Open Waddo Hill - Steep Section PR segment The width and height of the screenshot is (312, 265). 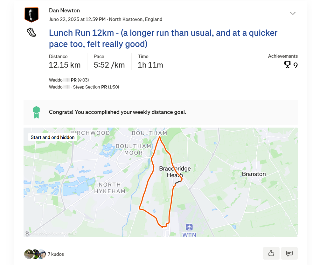pyautogui.click(x=84, y=87)
